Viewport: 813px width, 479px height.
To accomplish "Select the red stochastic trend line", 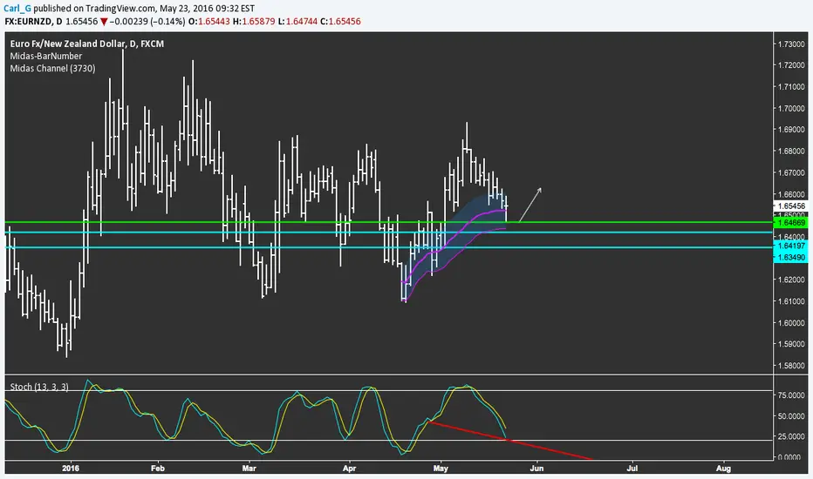I will click(510, 440).
